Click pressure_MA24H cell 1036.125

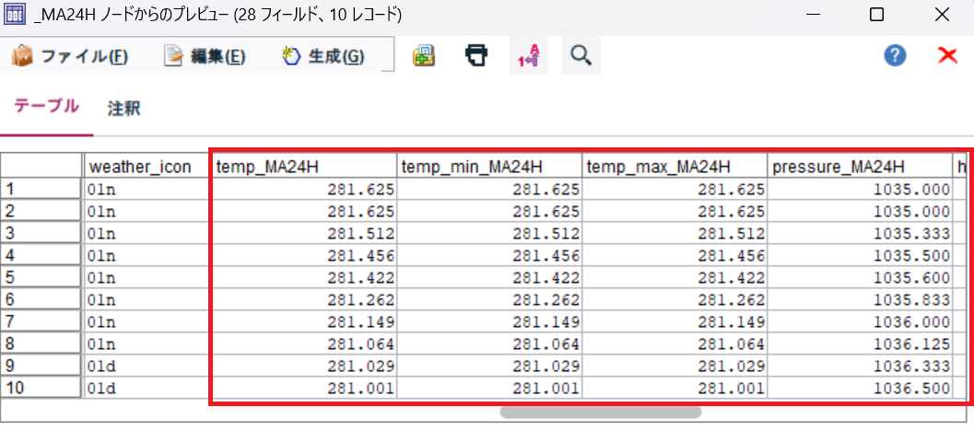point(859,344)
